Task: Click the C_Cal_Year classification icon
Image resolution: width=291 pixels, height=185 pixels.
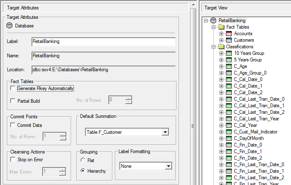Action: [x=229, y=125]
